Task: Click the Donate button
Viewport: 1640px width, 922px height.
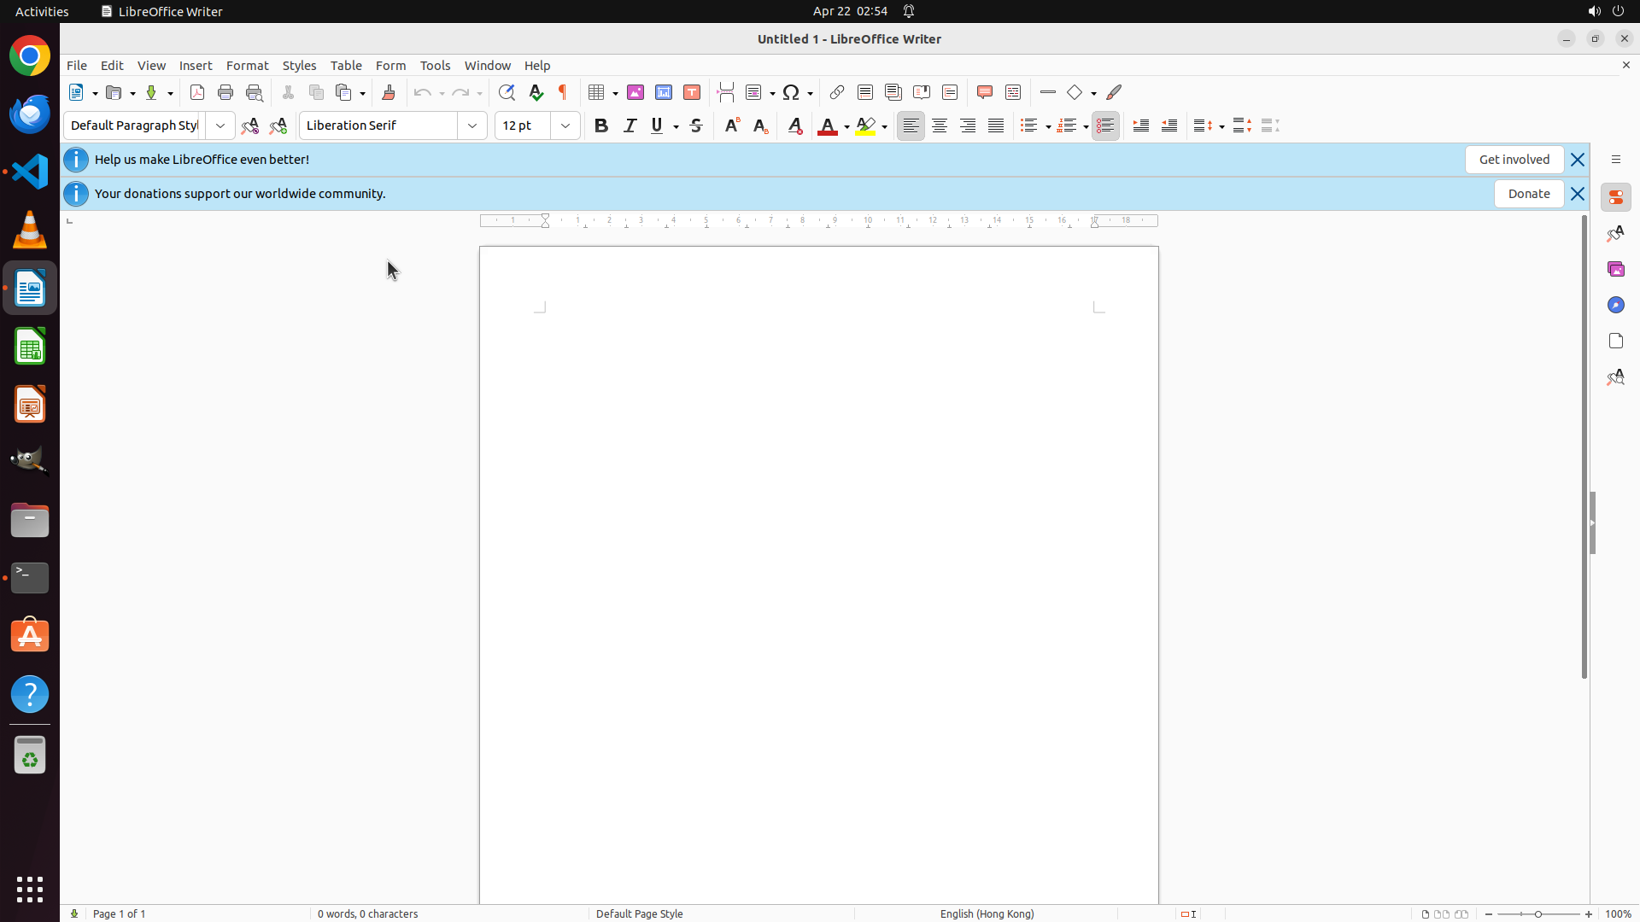Action: pyautogui.click(x=1528, y=194)
